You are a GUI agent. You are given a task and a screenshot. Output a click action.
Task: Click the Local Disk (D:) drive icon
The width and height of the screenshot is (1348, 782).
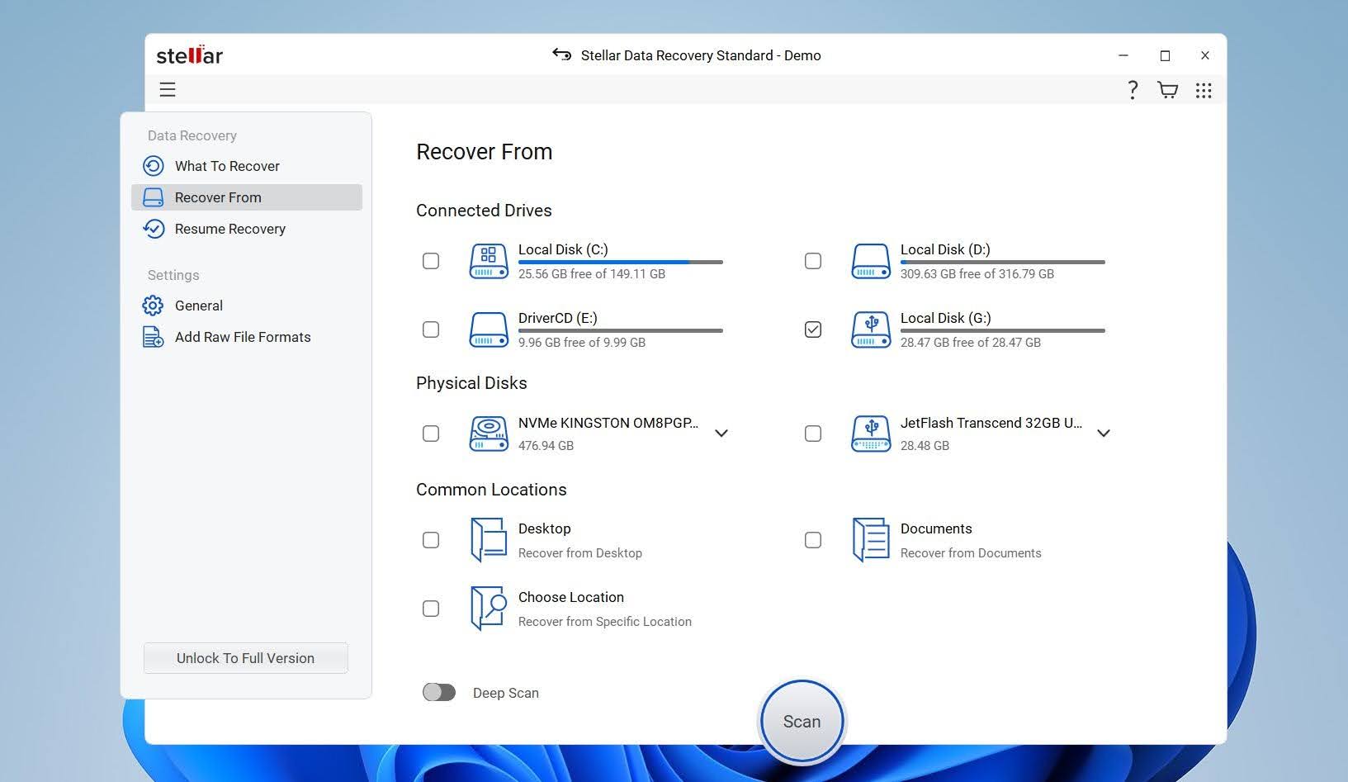(871, 261)
